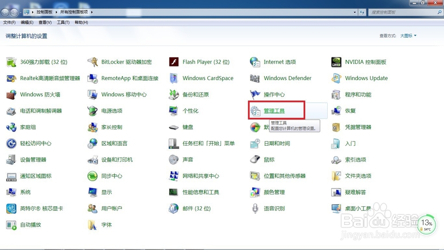Open Windows 防火墙 brick icon
This screenshot has width=444, height=250.
[x=12, y=94]
